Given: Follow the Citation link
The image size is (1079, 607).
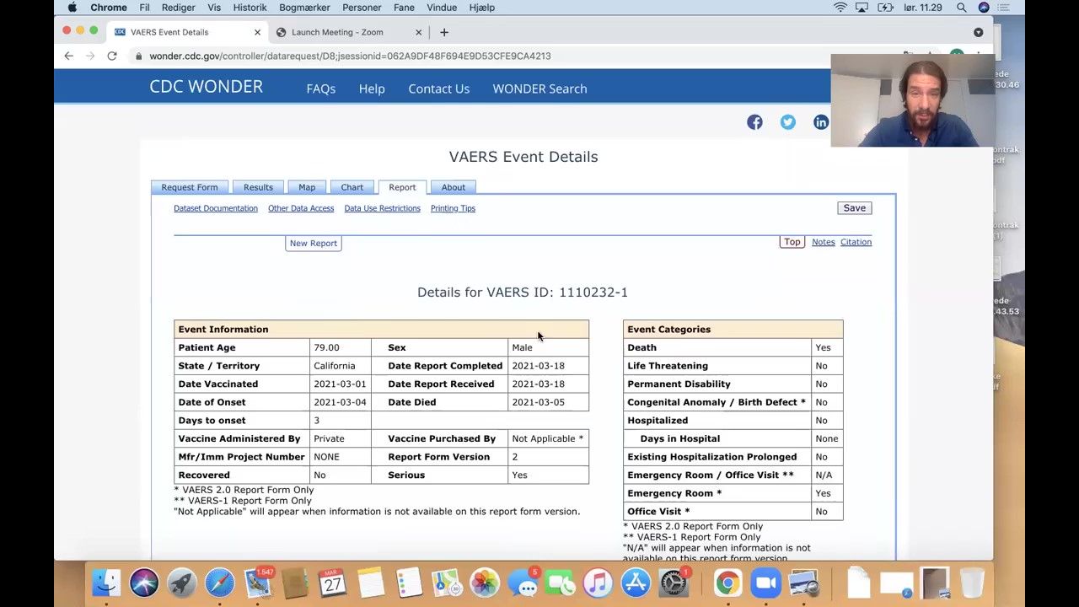Looking at the screenshot, I should [x=856, y=242].
